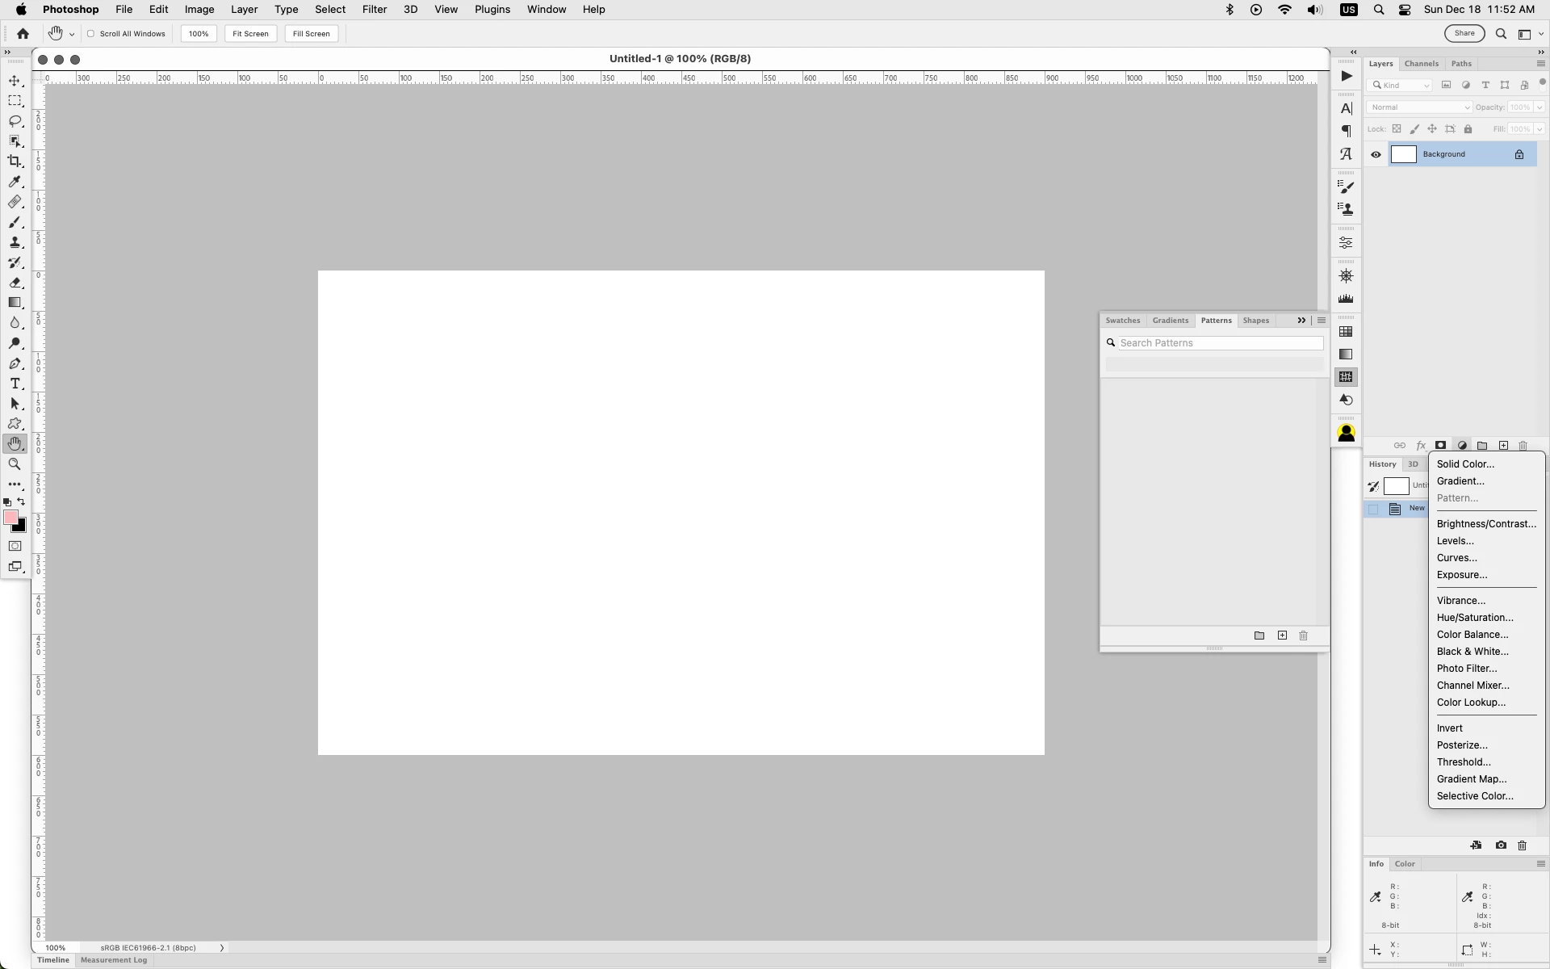Viewport: 1550px width, 969px height.
Task: Click the Fit Screen button
Action: tap(250, 34)
